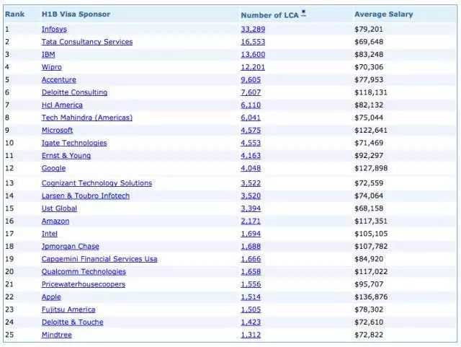Viewport: 461px width, 347px height.
Task: Select Microsoft's average salary $122,641
Action: click(371, 130)
